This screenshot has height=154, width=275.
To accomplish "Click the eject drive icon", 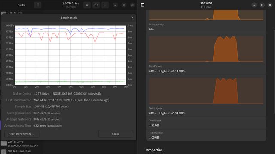I will [x=87, y=5].
